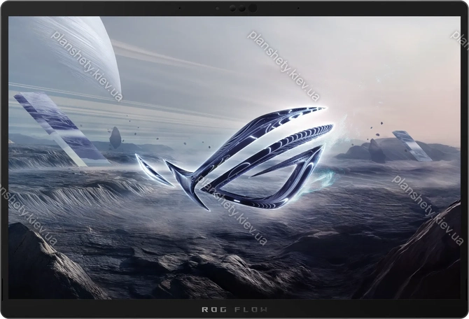Click the IR sensor beside the webcam
The image size is (469, 319).
click(x=232, y=8)
